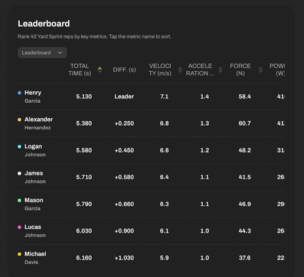Click the pink dot beside Lucas Johnson
Image resolution: width=304 pixels, height=277 pixels.
tap(19, 227)
